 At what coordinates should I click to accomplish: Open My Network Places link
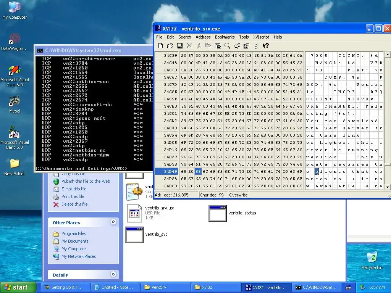79,256
